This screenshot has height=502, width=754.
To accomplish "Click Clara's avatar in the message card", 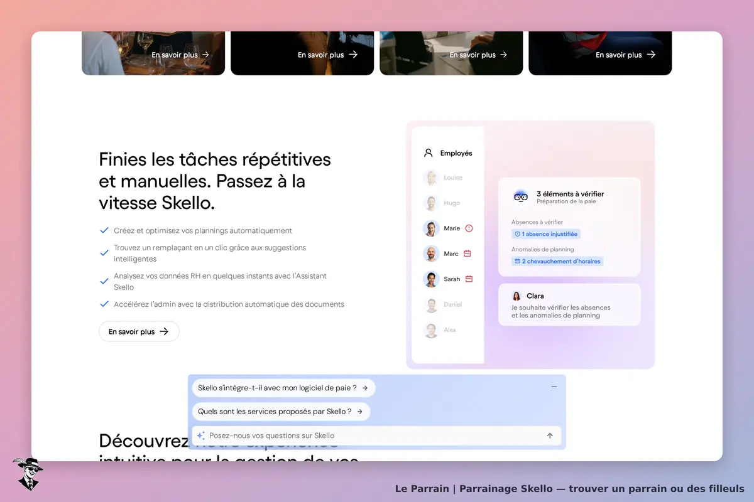I will pos(516,296).
